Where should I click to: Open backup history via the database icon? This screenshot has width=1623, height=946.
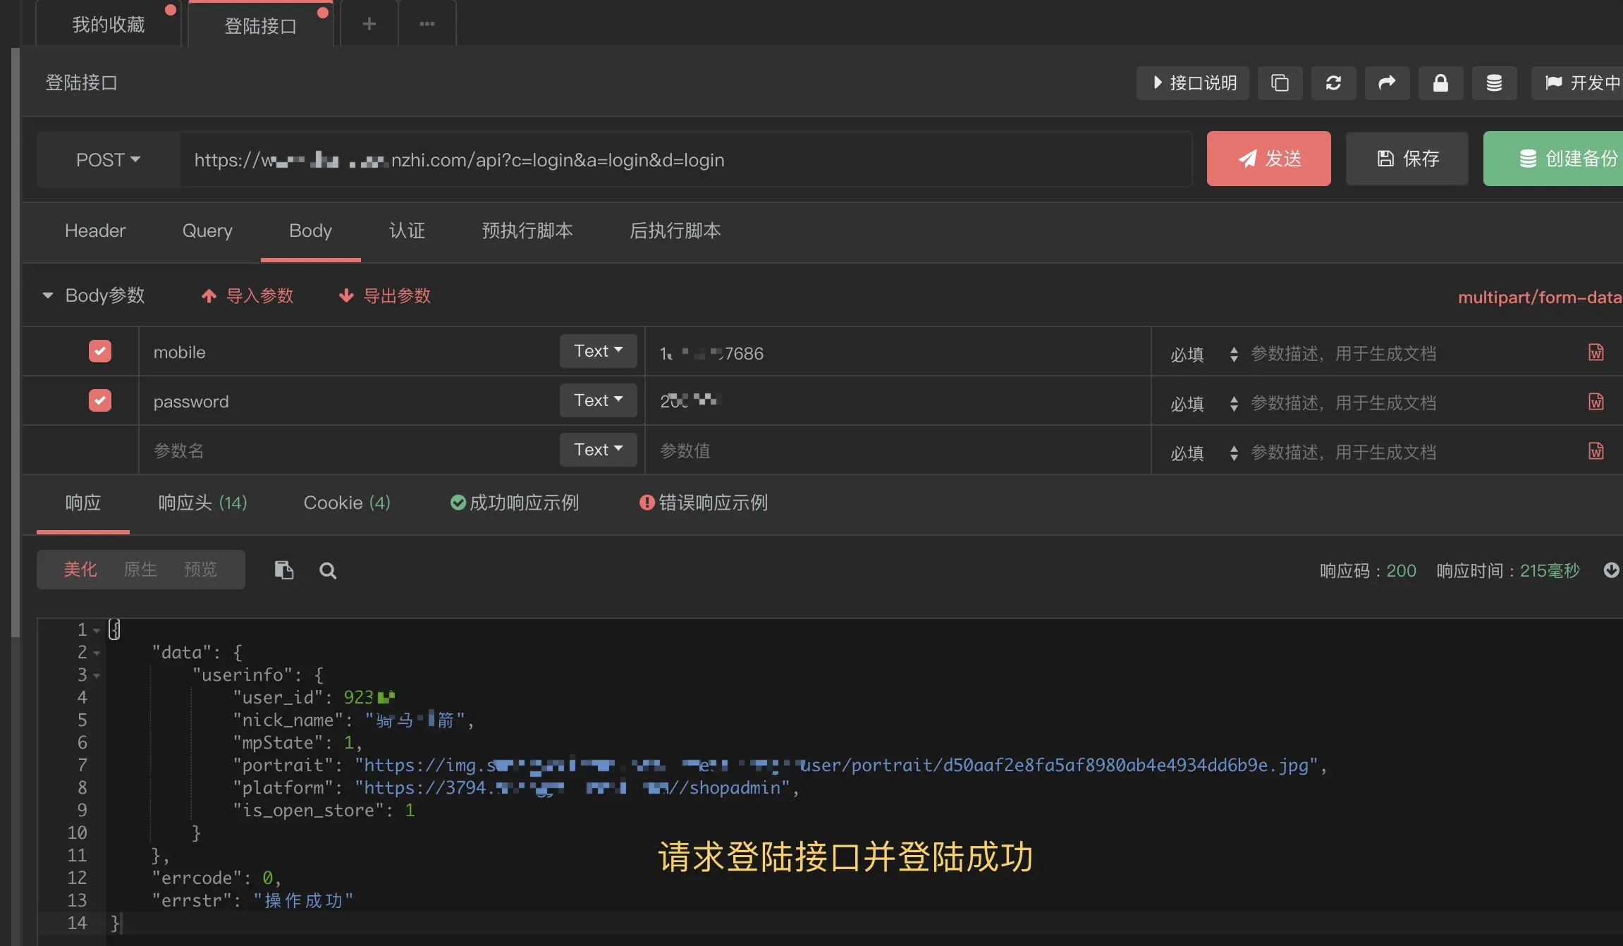click(1493, 83)
